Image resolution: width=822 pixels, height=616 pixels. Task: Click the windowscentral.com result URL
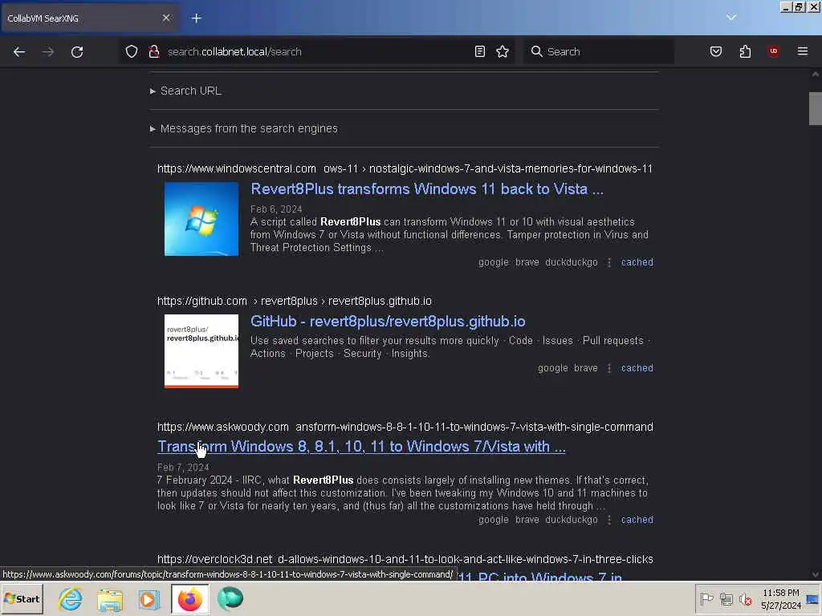(405, 168)
